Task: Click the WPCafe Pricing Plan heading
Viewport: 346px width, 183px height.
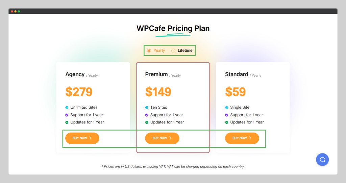Action: click(173, 28)
